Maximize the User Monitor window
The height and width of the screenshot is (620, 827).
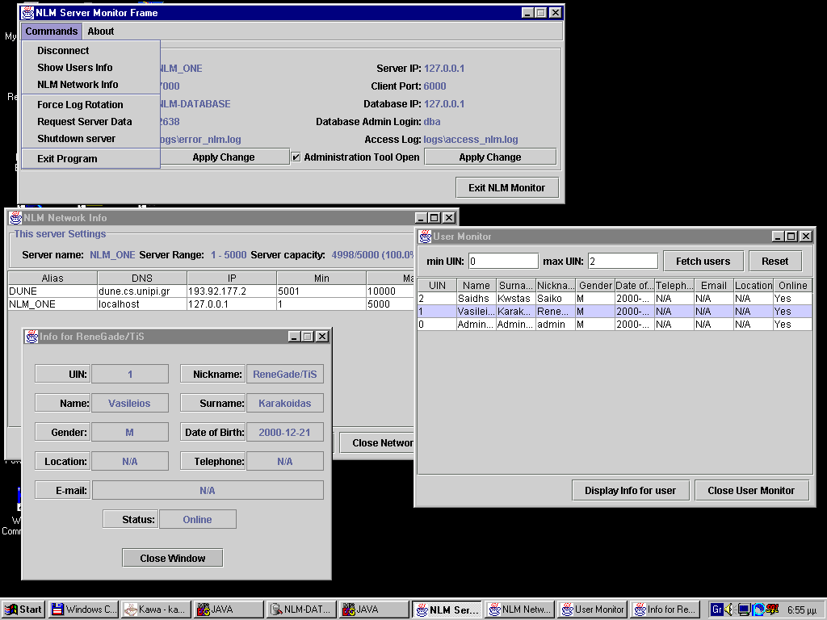791,237
